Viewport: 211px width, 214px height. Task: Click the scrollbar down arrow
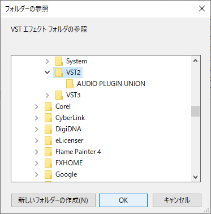coord(196,177)
